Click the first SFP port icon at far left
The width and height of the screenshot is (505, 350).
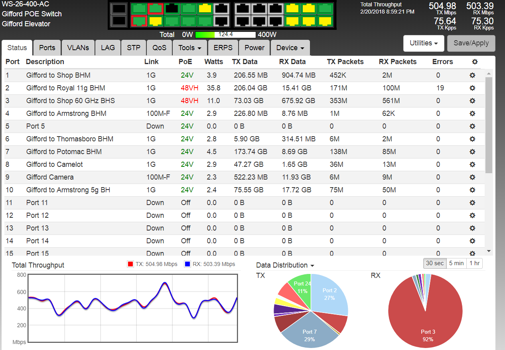[118, 8]
